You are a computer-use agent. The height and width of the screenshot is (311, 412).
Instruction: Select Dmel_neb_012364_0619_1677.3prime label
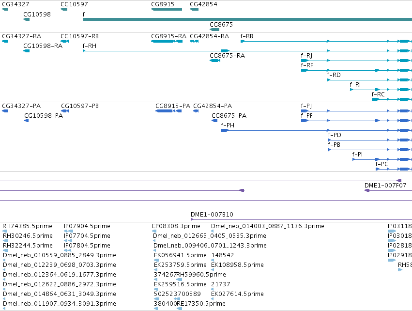(x=60, y=275)
